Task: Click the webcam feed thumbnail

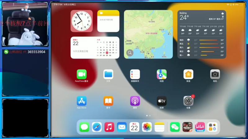Action: tap(25, 24)
